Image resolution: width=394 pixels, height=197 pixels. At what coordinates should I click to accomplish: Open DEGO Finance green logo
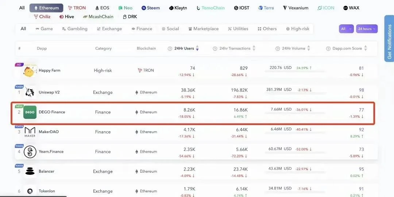coord(30,112)
